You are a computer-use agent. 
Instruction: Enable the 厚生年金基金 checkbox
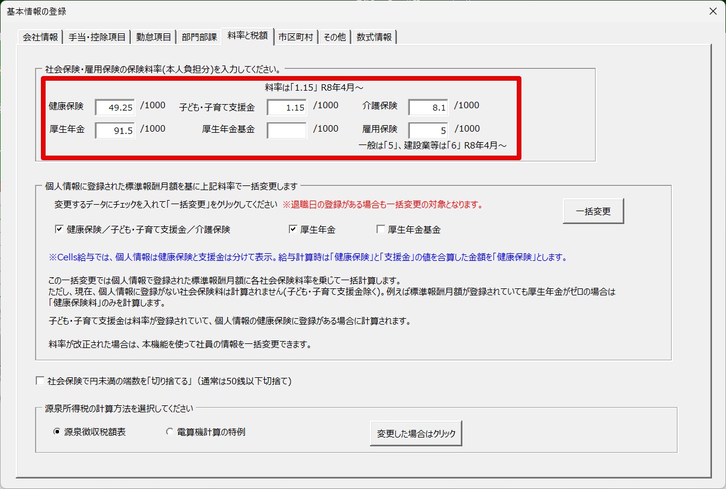[x=381, y=230]
